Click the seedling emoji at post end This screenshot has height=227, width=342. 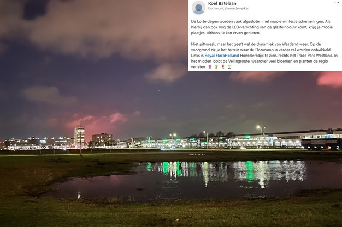point(229,67)
